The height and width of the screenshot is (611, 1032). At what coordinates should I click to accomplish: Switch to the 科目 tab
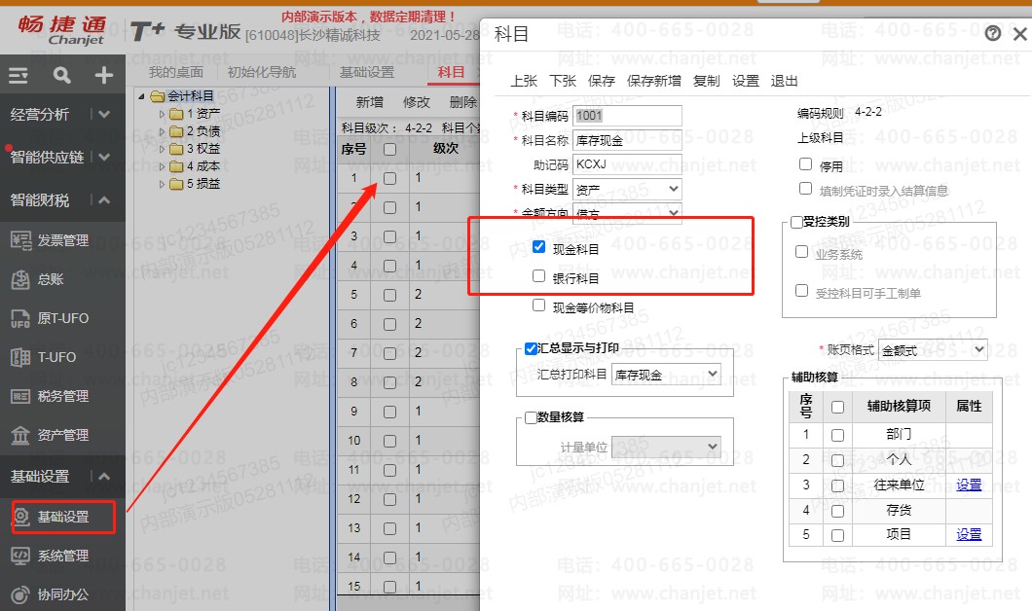(451, 72)
